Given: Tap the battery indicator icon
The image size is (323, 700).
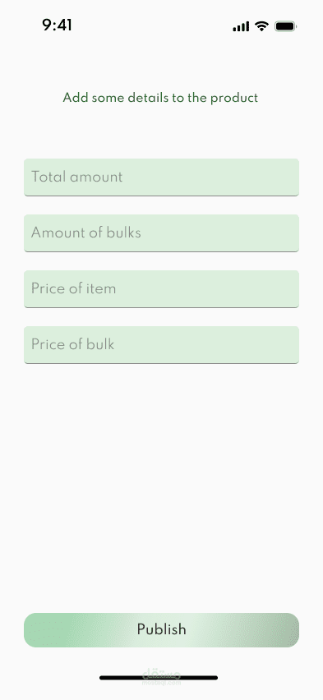Looking at the screenshot, I should [285, 26].
